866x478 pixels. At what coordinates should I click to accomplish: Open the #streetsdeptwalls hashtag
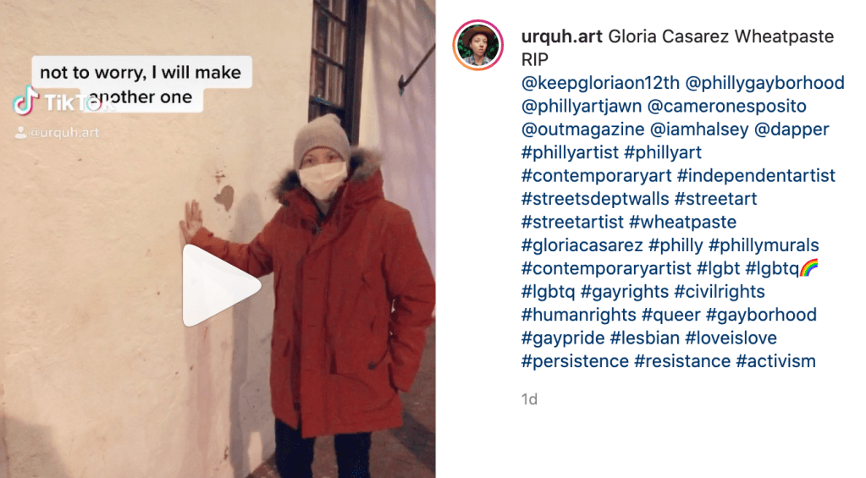[595, 199]
